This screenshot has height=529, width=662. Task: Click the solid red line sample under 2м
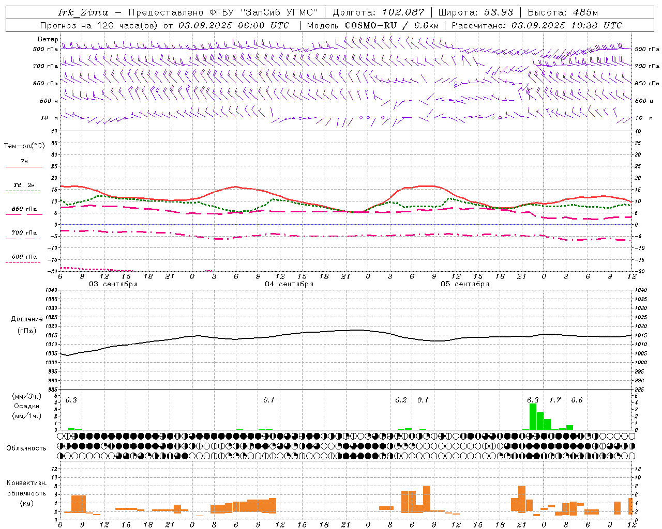[24, 167]
